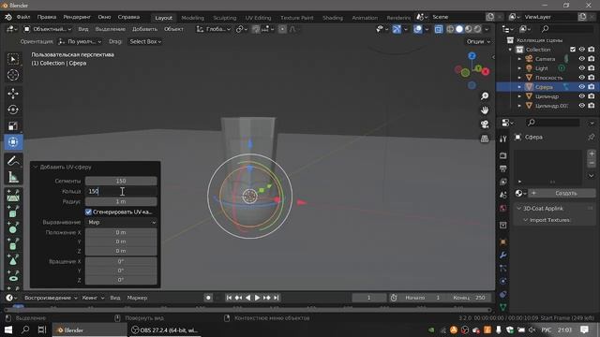Open the Выравнивание Мир dropdown
Screen dimensions: 600x337
click(x=121, y=222)
